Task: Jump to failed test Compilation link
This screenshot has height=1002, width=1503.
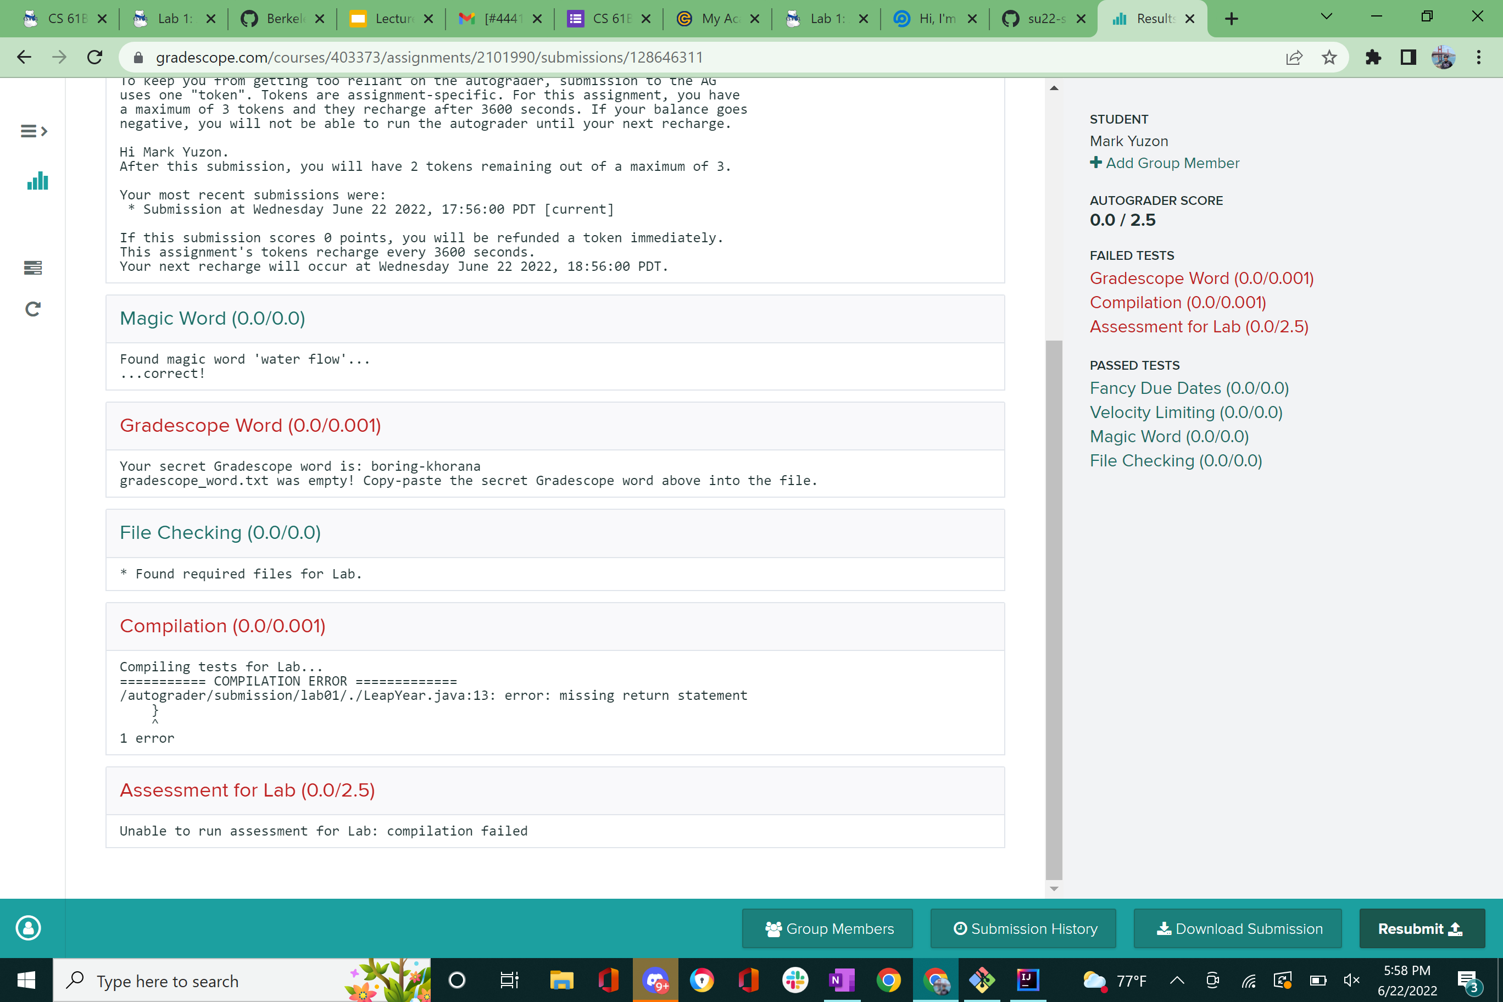Action: (1177, 302)
